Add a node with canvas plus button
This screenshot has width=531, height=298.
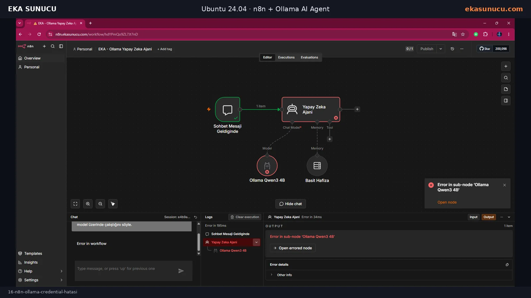pos(506,66)
